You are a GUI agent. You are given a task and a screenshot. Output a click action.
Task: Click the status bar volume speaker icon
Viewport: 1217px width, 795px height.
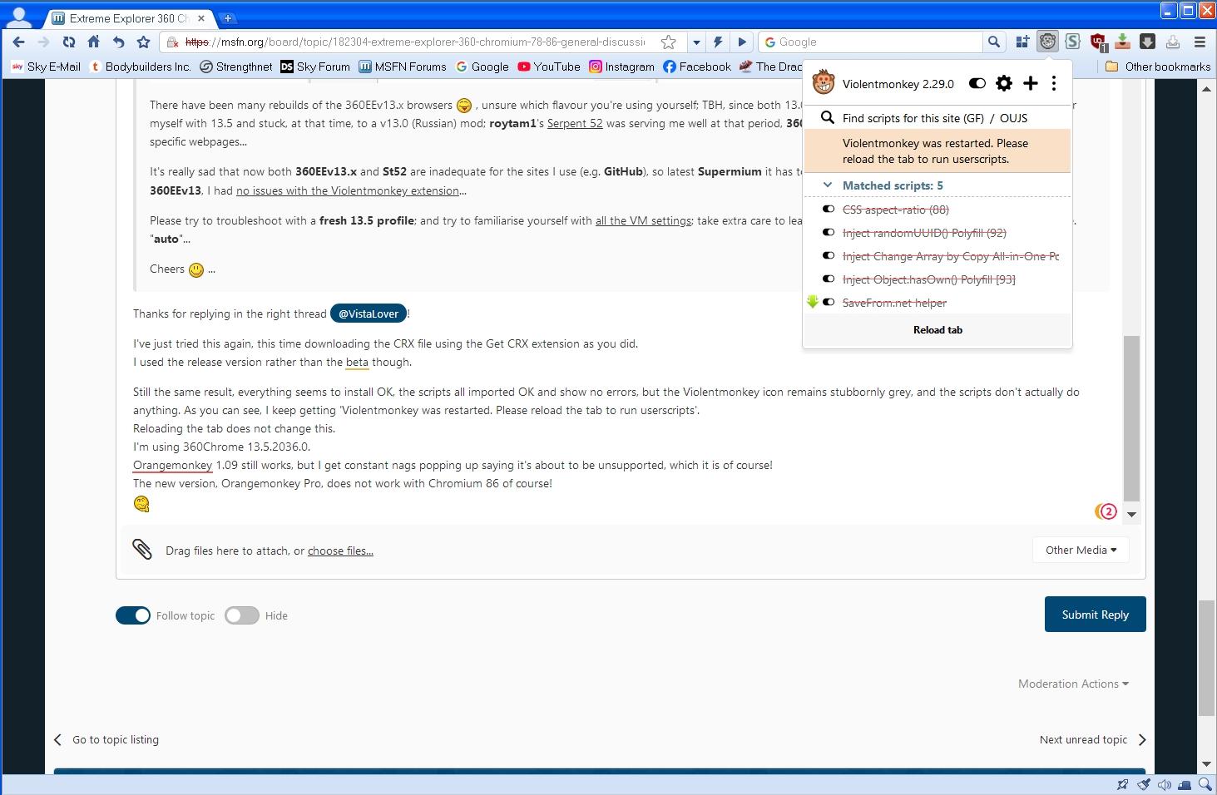pos(1164,785)
